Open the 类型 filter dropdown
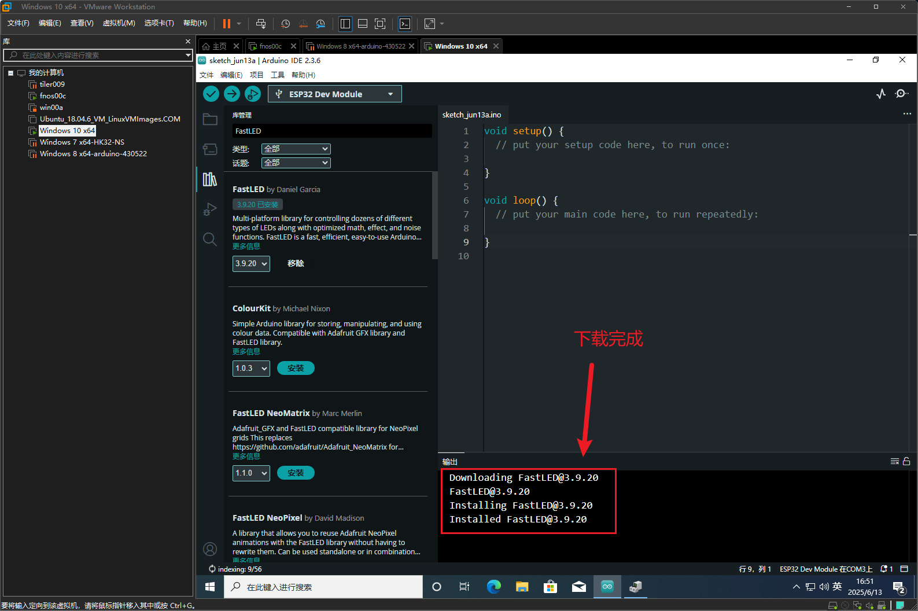The image size is (918, 611). point(296,149)
